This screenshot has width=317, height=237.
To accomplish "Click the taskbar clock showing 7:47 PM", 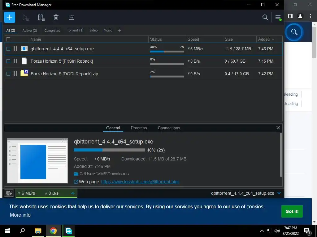I will tap(290, 231).
